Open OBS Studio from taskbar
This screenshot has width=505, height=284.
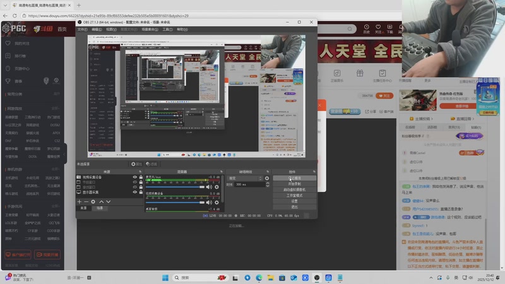(x=317, y=278)
